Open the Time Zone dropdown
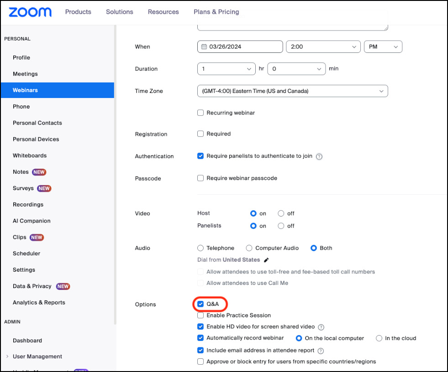The image size is (448, 372). click(293, 91)
